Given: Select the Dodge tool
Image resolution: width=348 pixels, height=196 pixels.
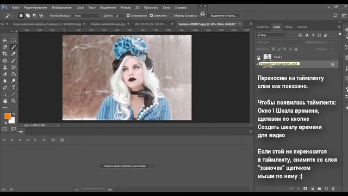Looking at the screenshot, I should [x=14, y=81].
